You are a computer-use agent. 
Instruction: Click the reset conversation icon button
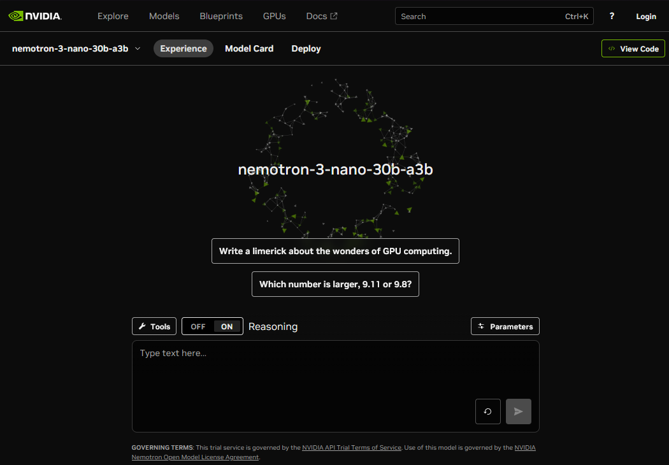[487, 411]
